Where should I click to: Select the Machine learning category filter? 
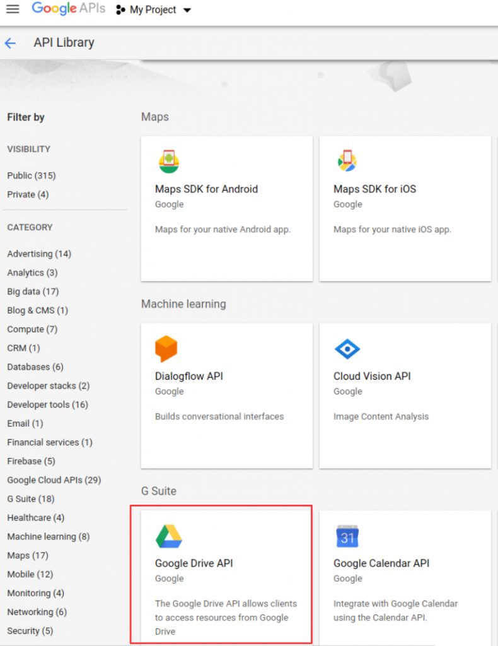tap(49, 537)
